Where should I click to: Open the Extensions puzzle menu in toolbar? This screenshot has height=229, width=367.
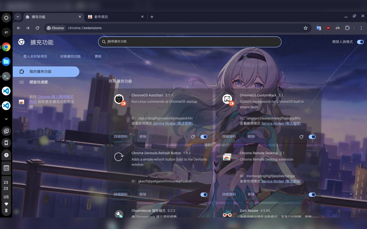click(348, 28)
